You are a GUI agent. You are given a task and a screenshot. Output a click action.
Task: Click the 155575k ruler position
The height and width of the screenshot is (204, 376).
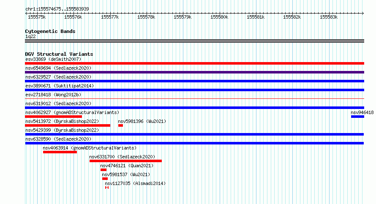click(x=37, y=17)
